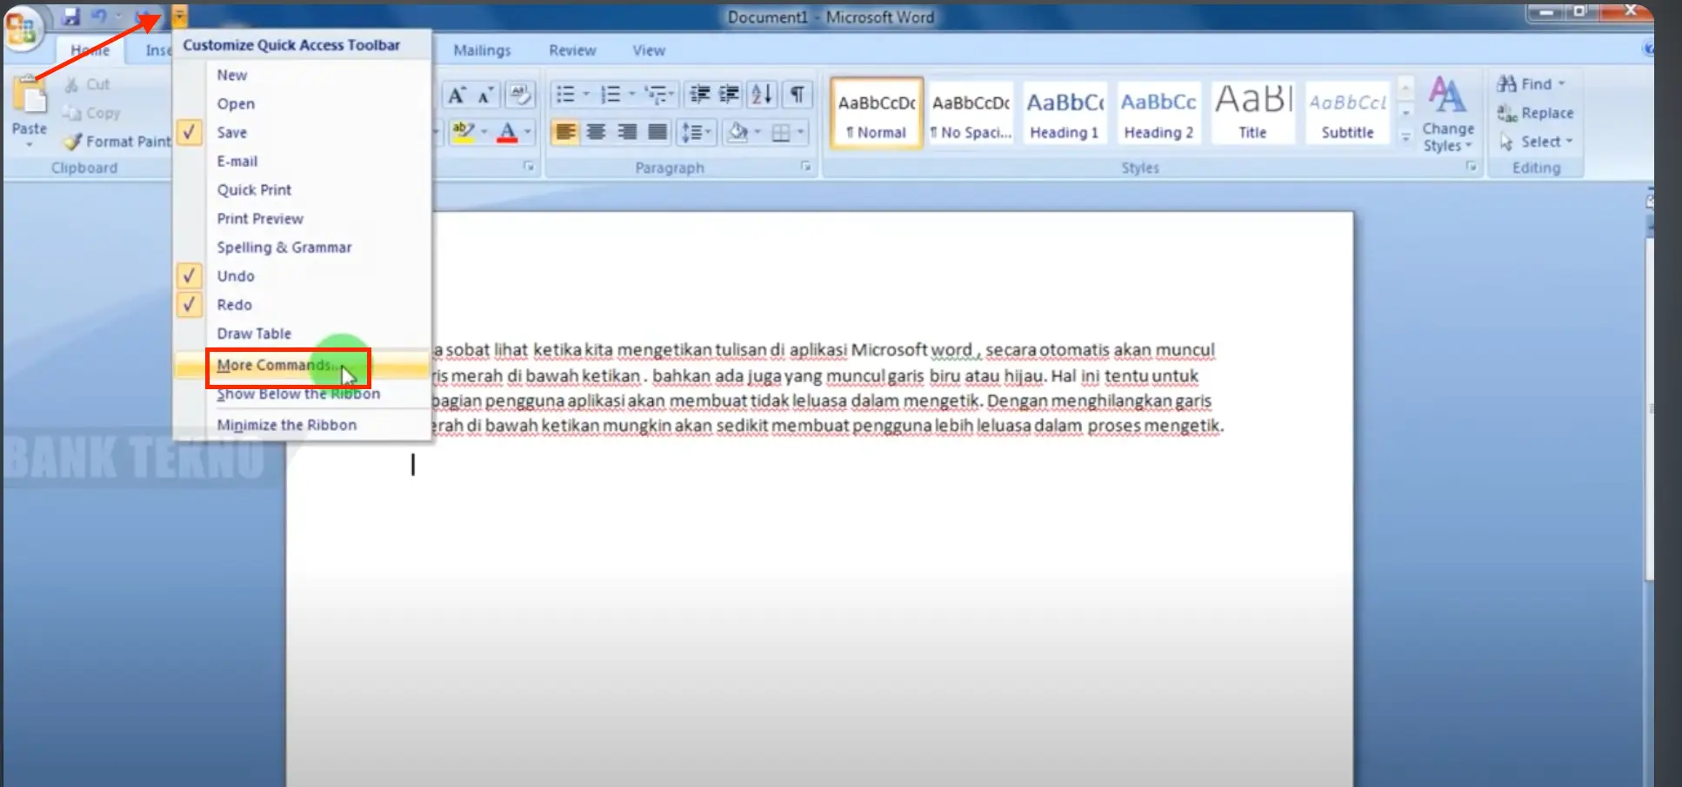This screenshot has width=1682, height=787.
Task: Click the Paste clipboard icon
Action: click(x=30, y=95)
